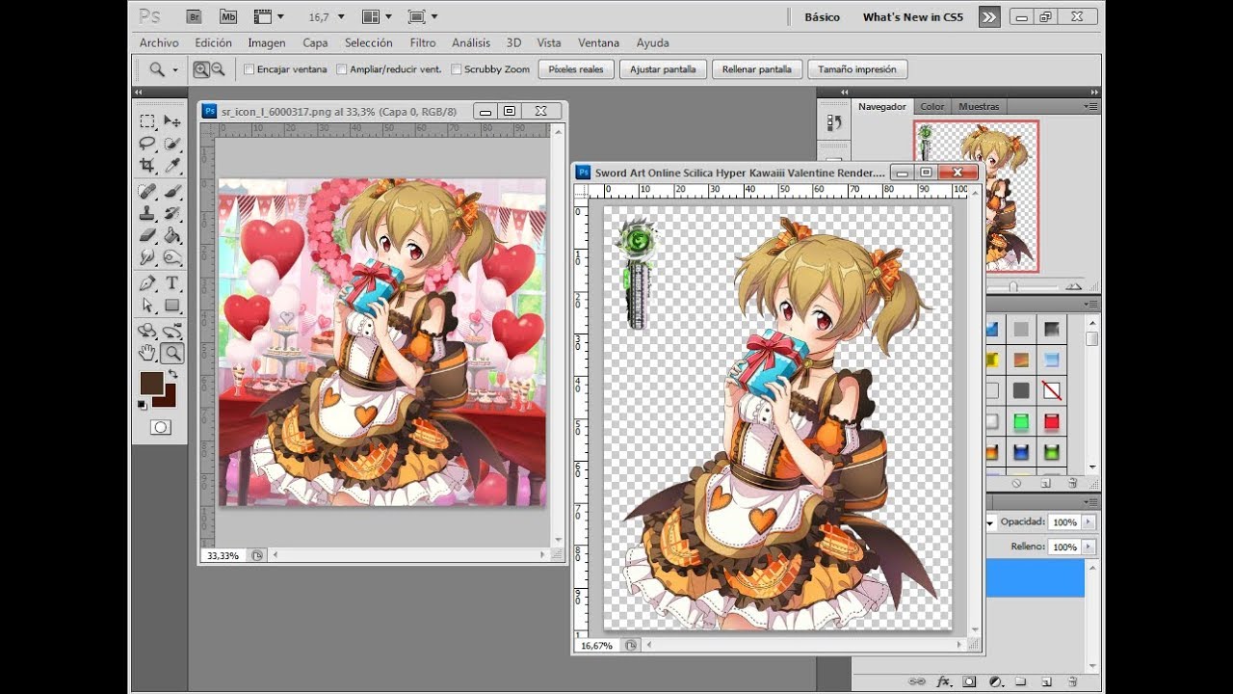Switch to the Muestras tab

979,106
